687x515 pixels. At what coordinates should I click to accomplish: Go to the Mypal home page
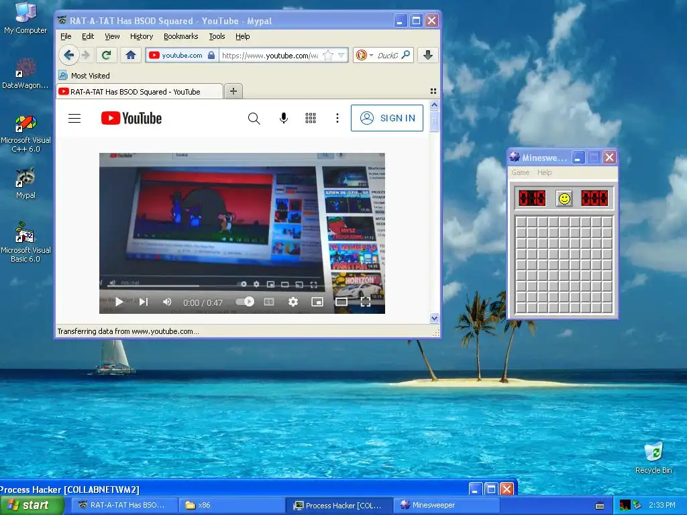coord(131,55)
